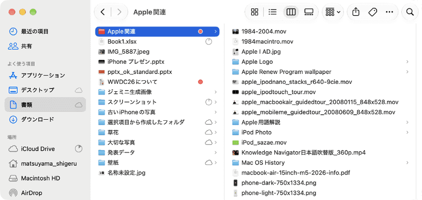Open アプリケーション in the sidebar
Screen dimensions: 422x200
pyautogui.click(x=45, y=75)
